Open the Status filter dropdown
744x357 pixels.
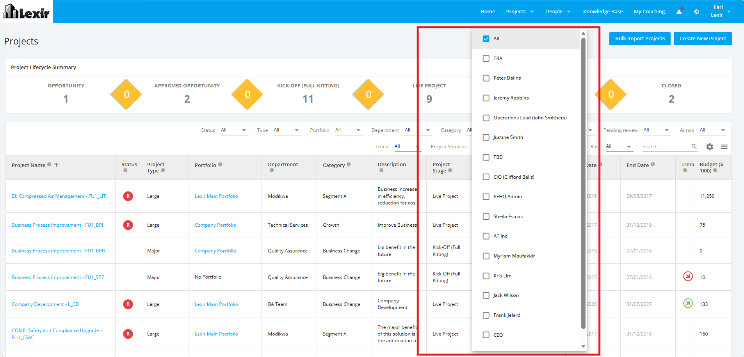coord(234,130)
